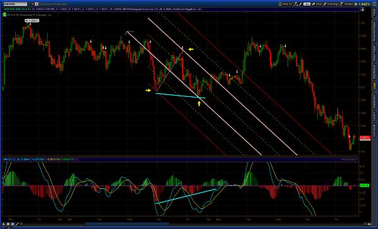The width and height of the screenshot is (378, 229).
Task: Click the red 1.0421 current price label
Action: pos(365,138)
